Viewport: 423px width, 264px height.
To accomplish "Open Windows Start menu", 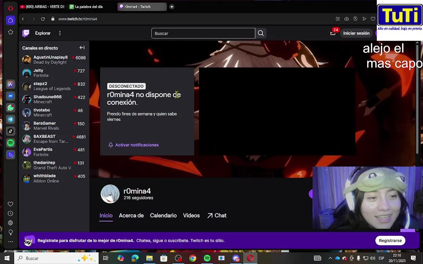I will [7, 258].
